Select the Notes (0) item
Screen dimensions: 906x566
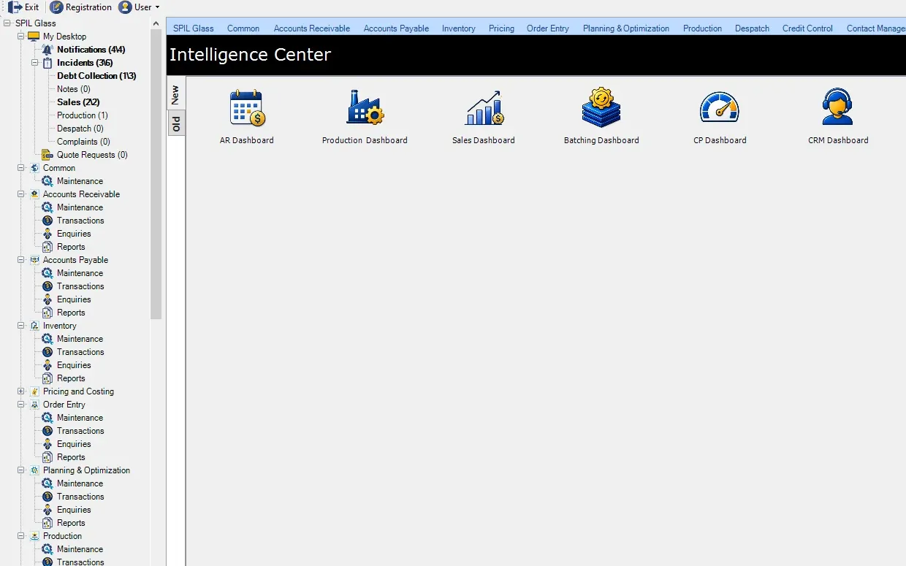tap(74, 89)
